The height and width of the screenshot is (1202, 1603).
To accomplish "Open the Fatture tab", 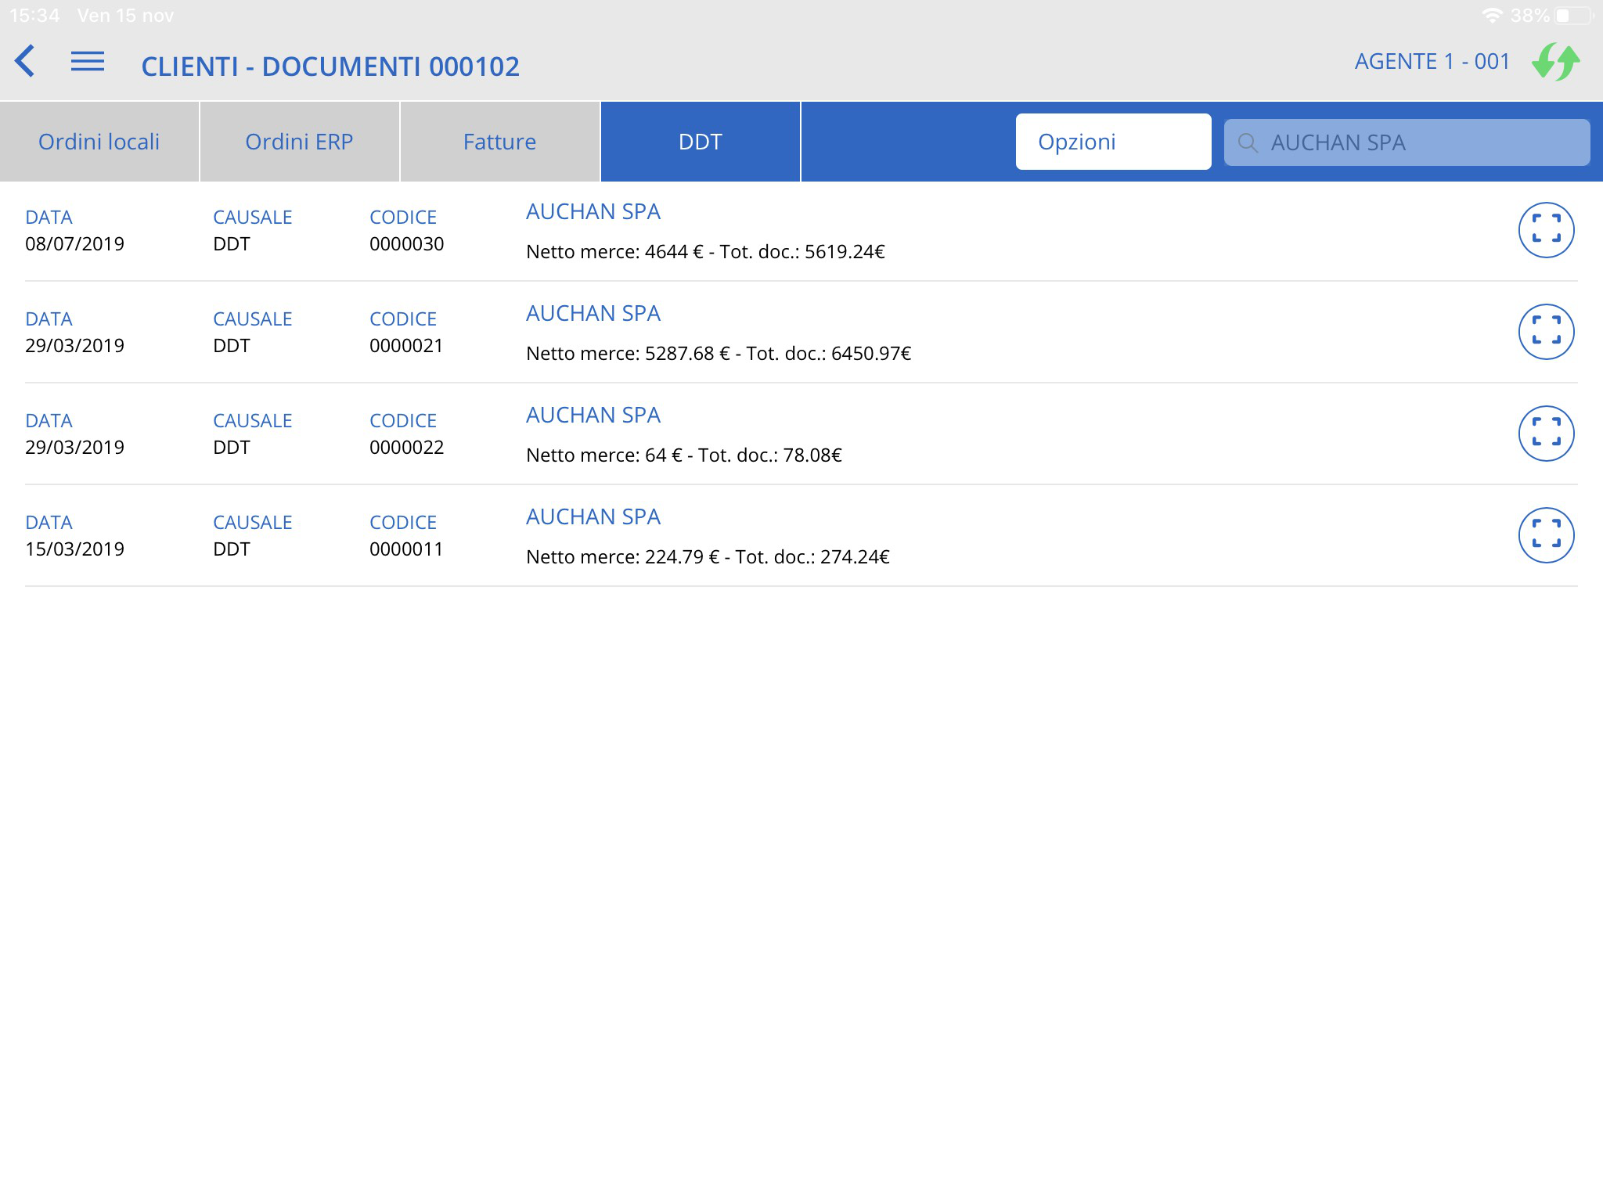I will 499,142.
